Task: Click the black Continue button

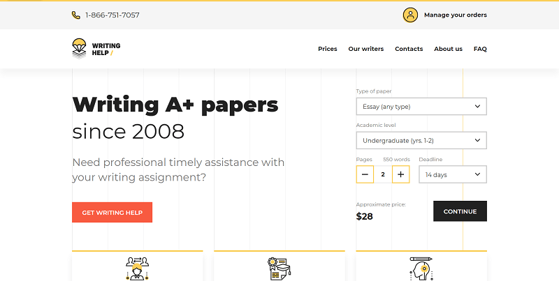Action: pos(460,211)
